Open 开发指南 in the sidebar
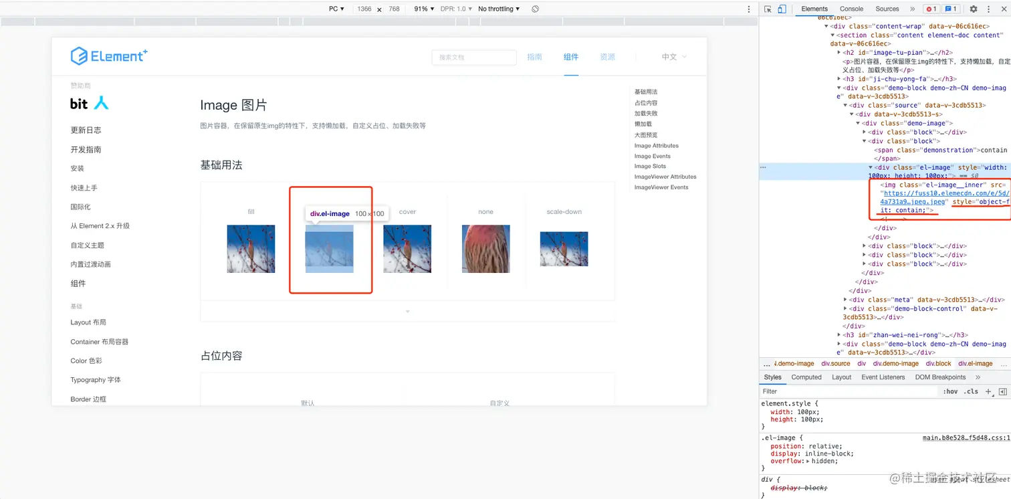 [x=86, y=150]
